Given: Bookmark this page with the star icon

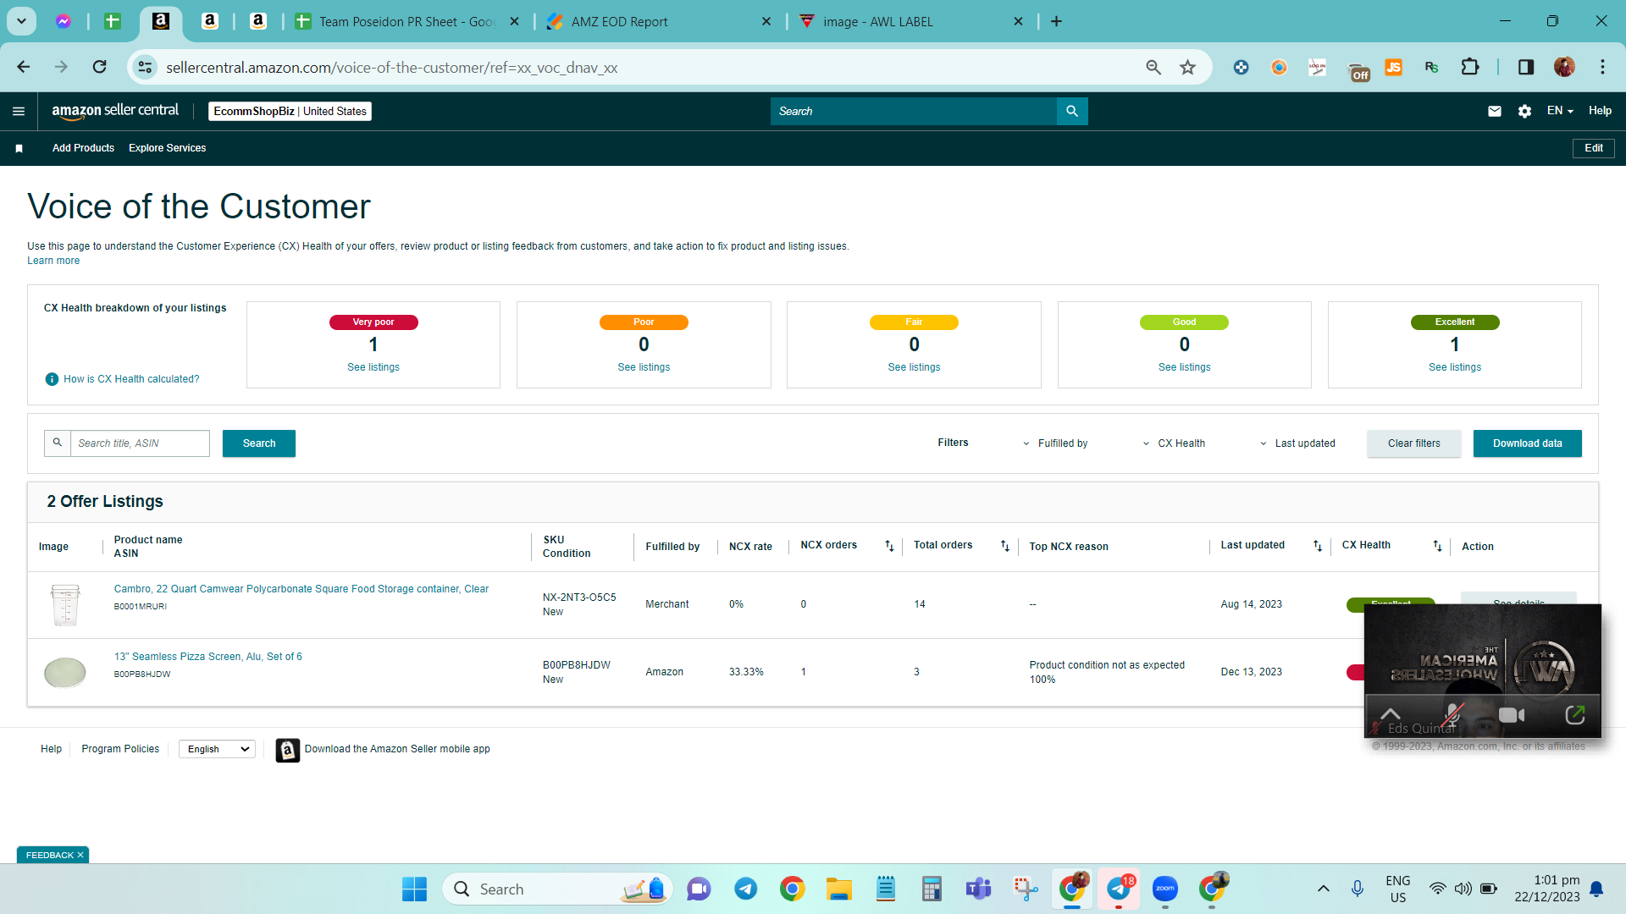Looking at the screenshot, I should pyautogui.click(x=1188, y=67).
